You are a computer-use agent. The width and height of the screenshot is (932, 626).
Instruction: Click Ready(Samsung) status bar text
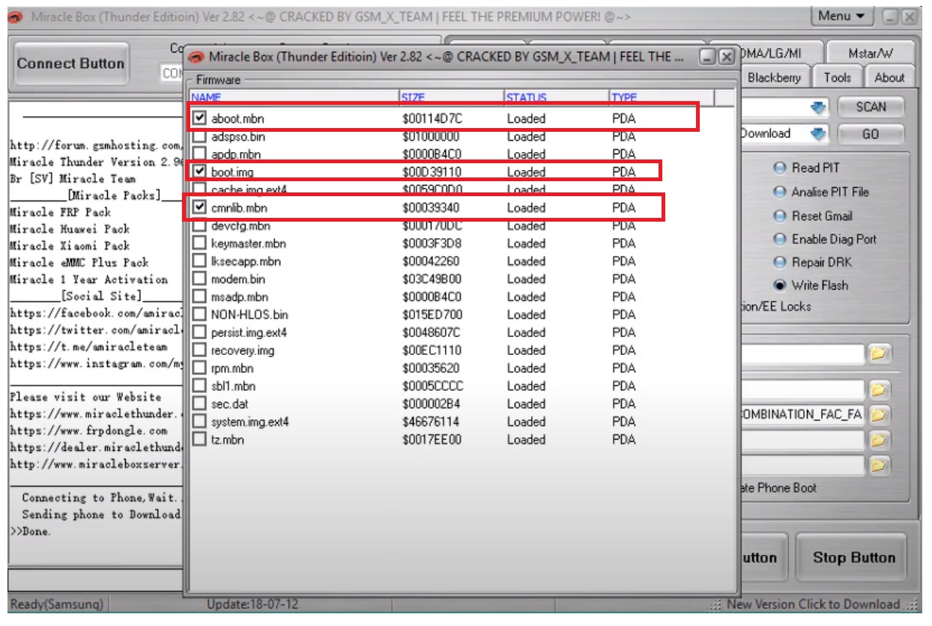[x=56, y=604]
